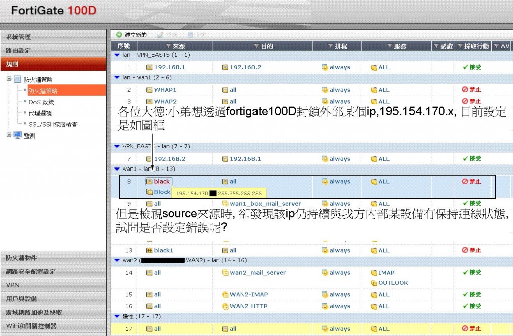Open the 路由設定 menu section
The height and width of the screenshot is (336, 513).
[53, 50]
